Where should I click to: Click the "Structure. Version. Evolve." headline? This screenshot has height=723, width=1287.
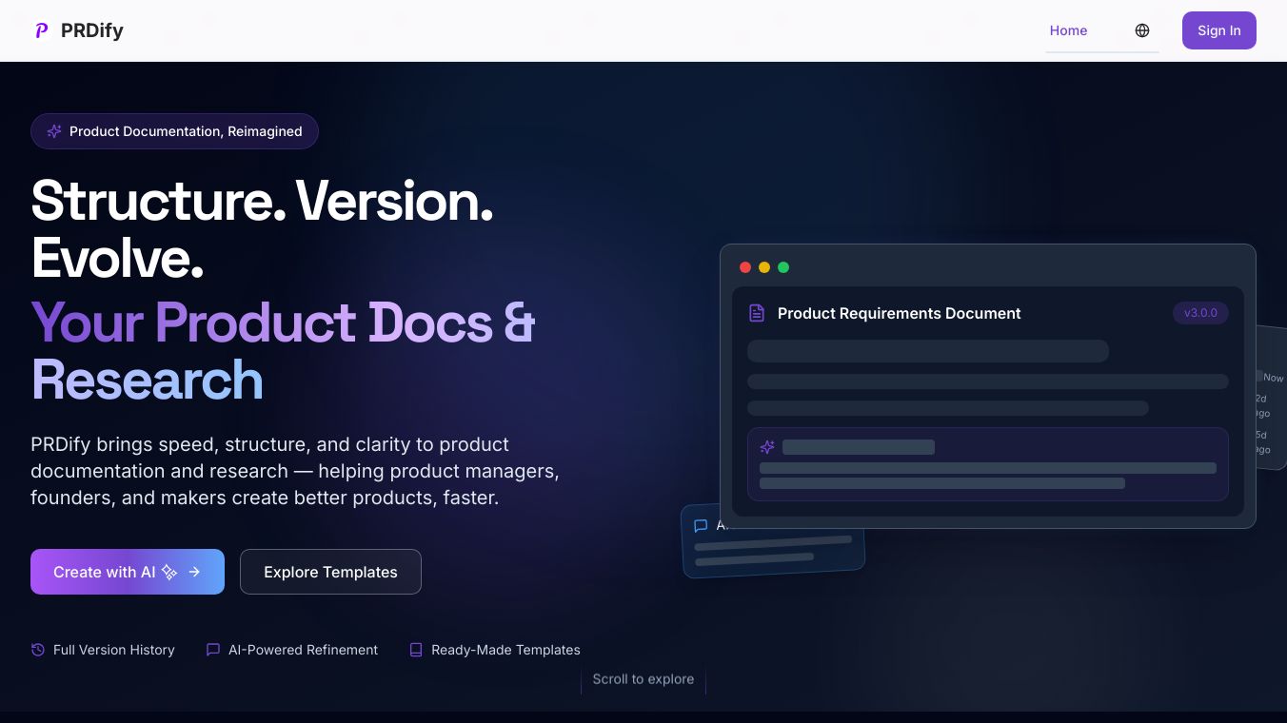click(263, 228)
